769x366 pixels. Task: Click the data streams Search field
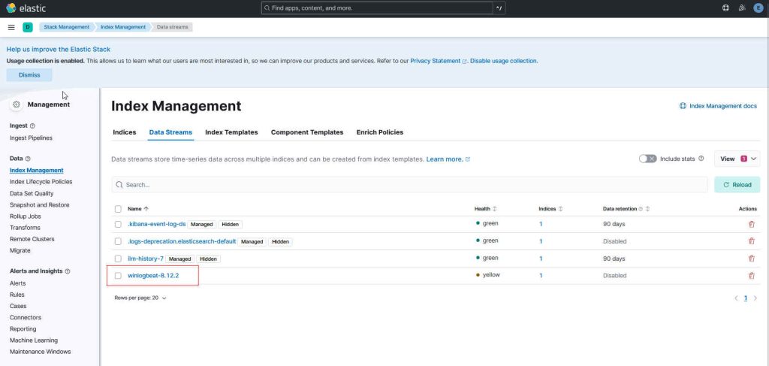[410, 185]
